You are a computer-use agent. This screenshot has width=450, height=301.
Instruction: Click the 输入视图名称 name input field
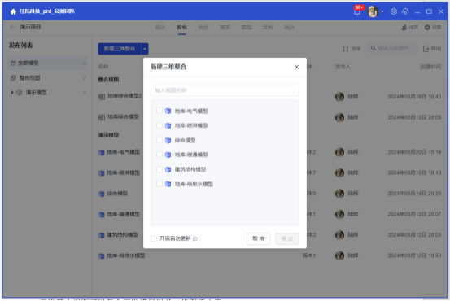[225, 90]
